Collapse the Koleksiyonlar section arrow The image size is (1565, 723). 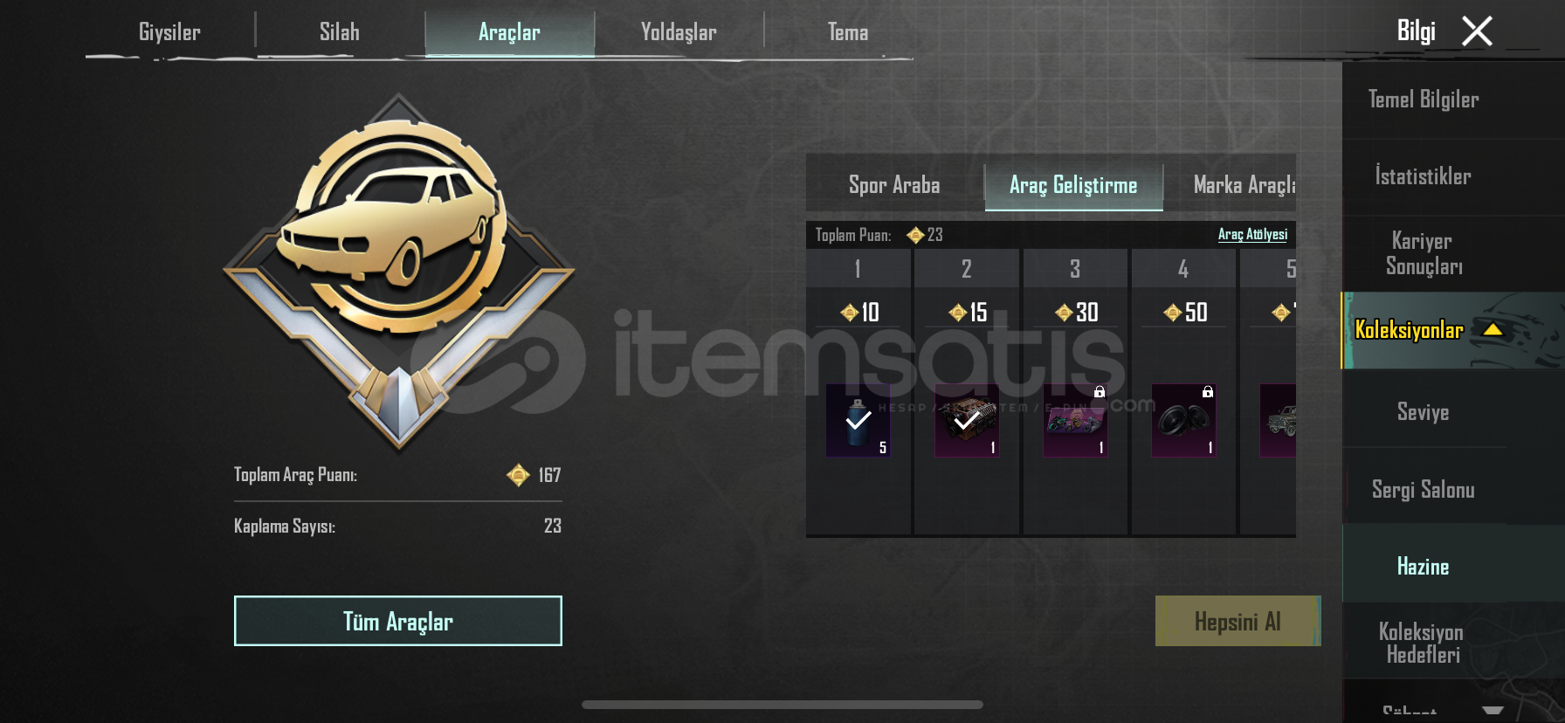pyautogui.click(x=1493, y=329)
